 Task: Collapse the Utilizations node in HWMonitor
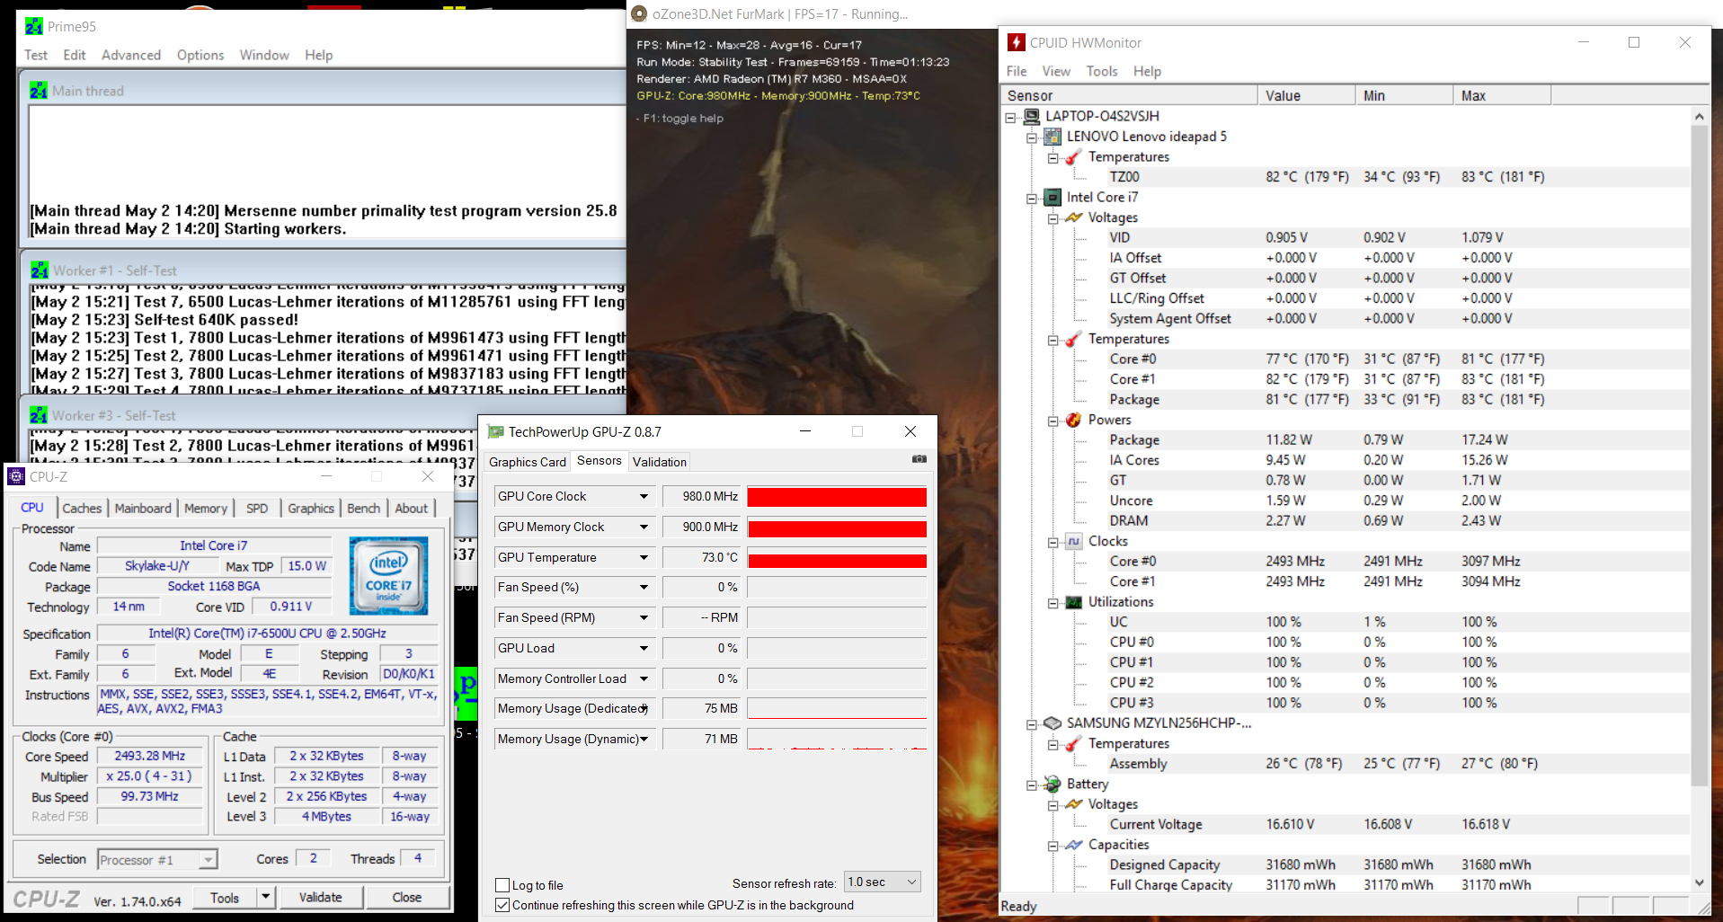point(1052,603)
